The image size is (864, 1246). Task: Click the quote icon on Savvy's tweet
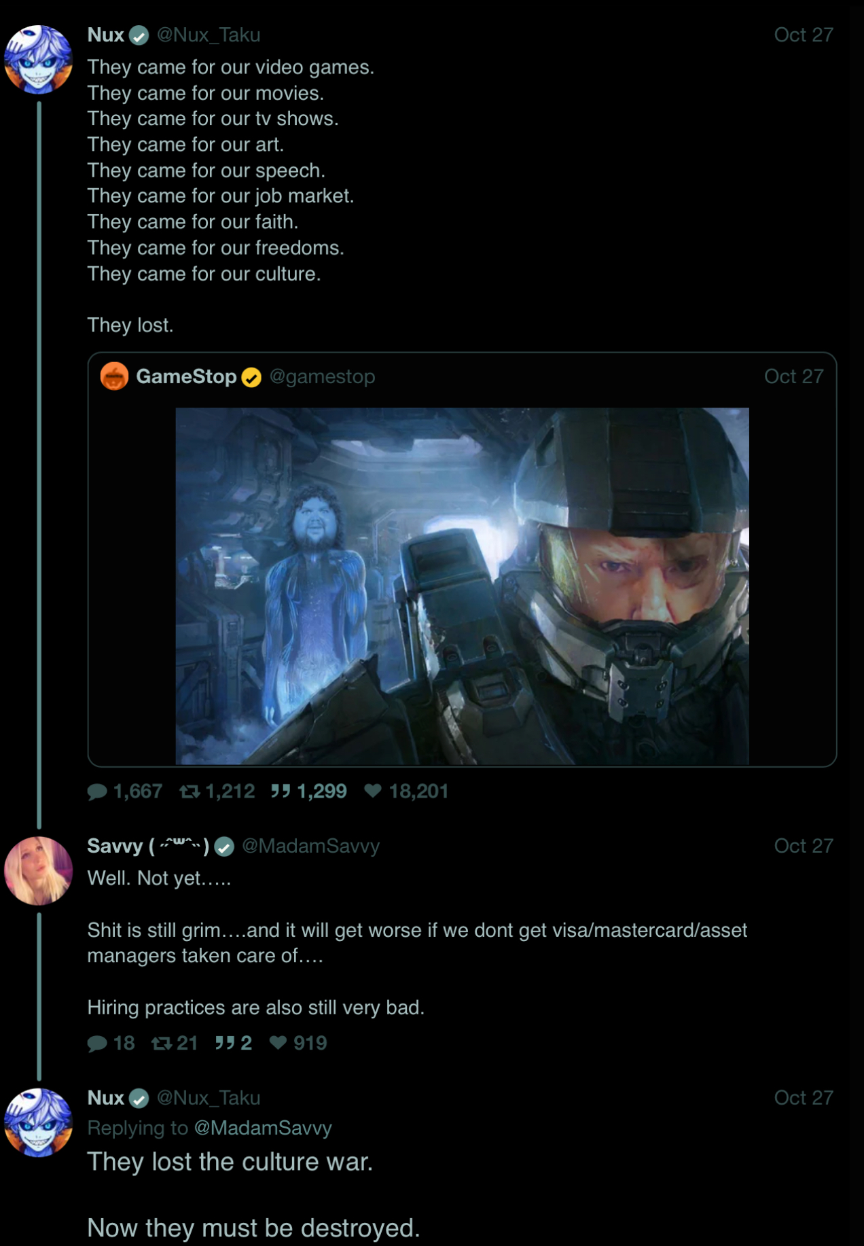tap(225, 1044)
